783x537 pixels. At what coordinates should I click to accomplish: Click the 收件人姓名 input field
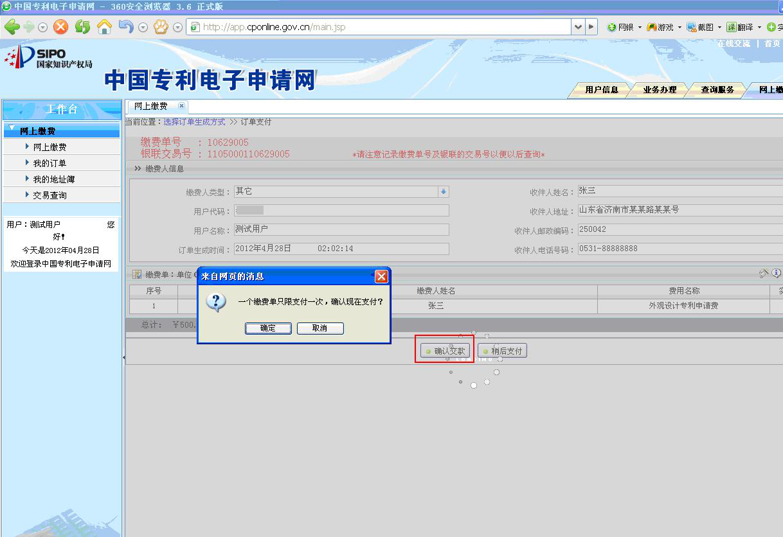[678, 191]
